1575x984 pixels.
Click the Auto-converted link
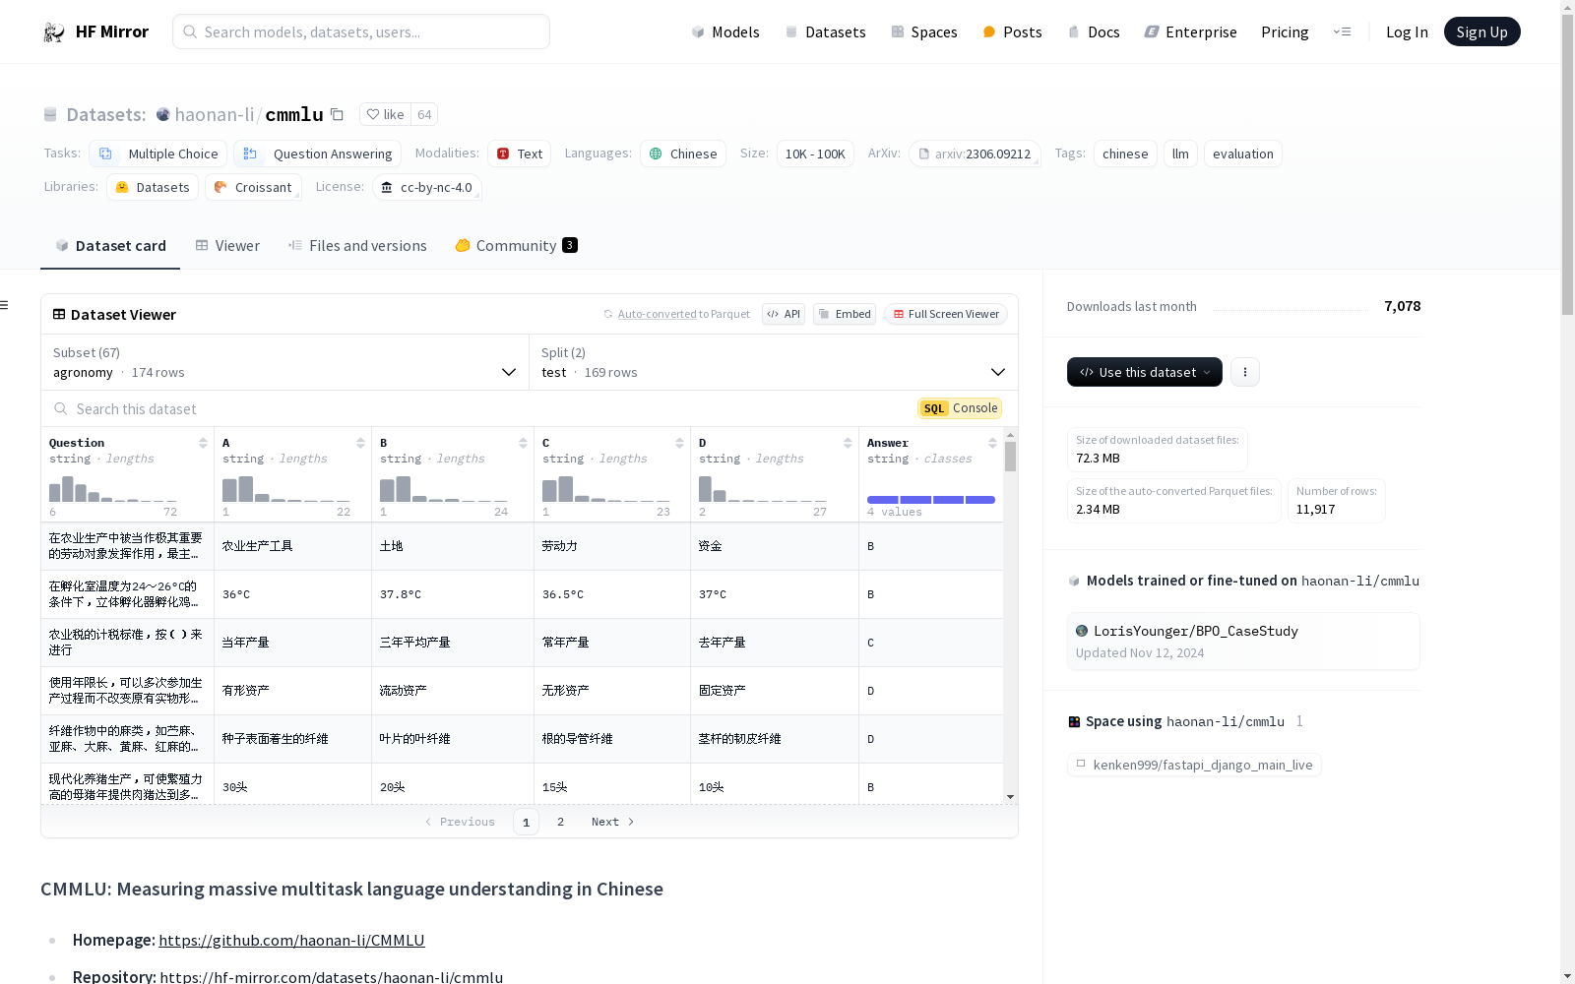click(x=657, y=314)
